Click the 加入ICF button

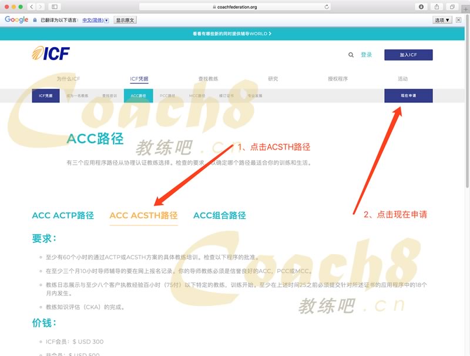408,55
